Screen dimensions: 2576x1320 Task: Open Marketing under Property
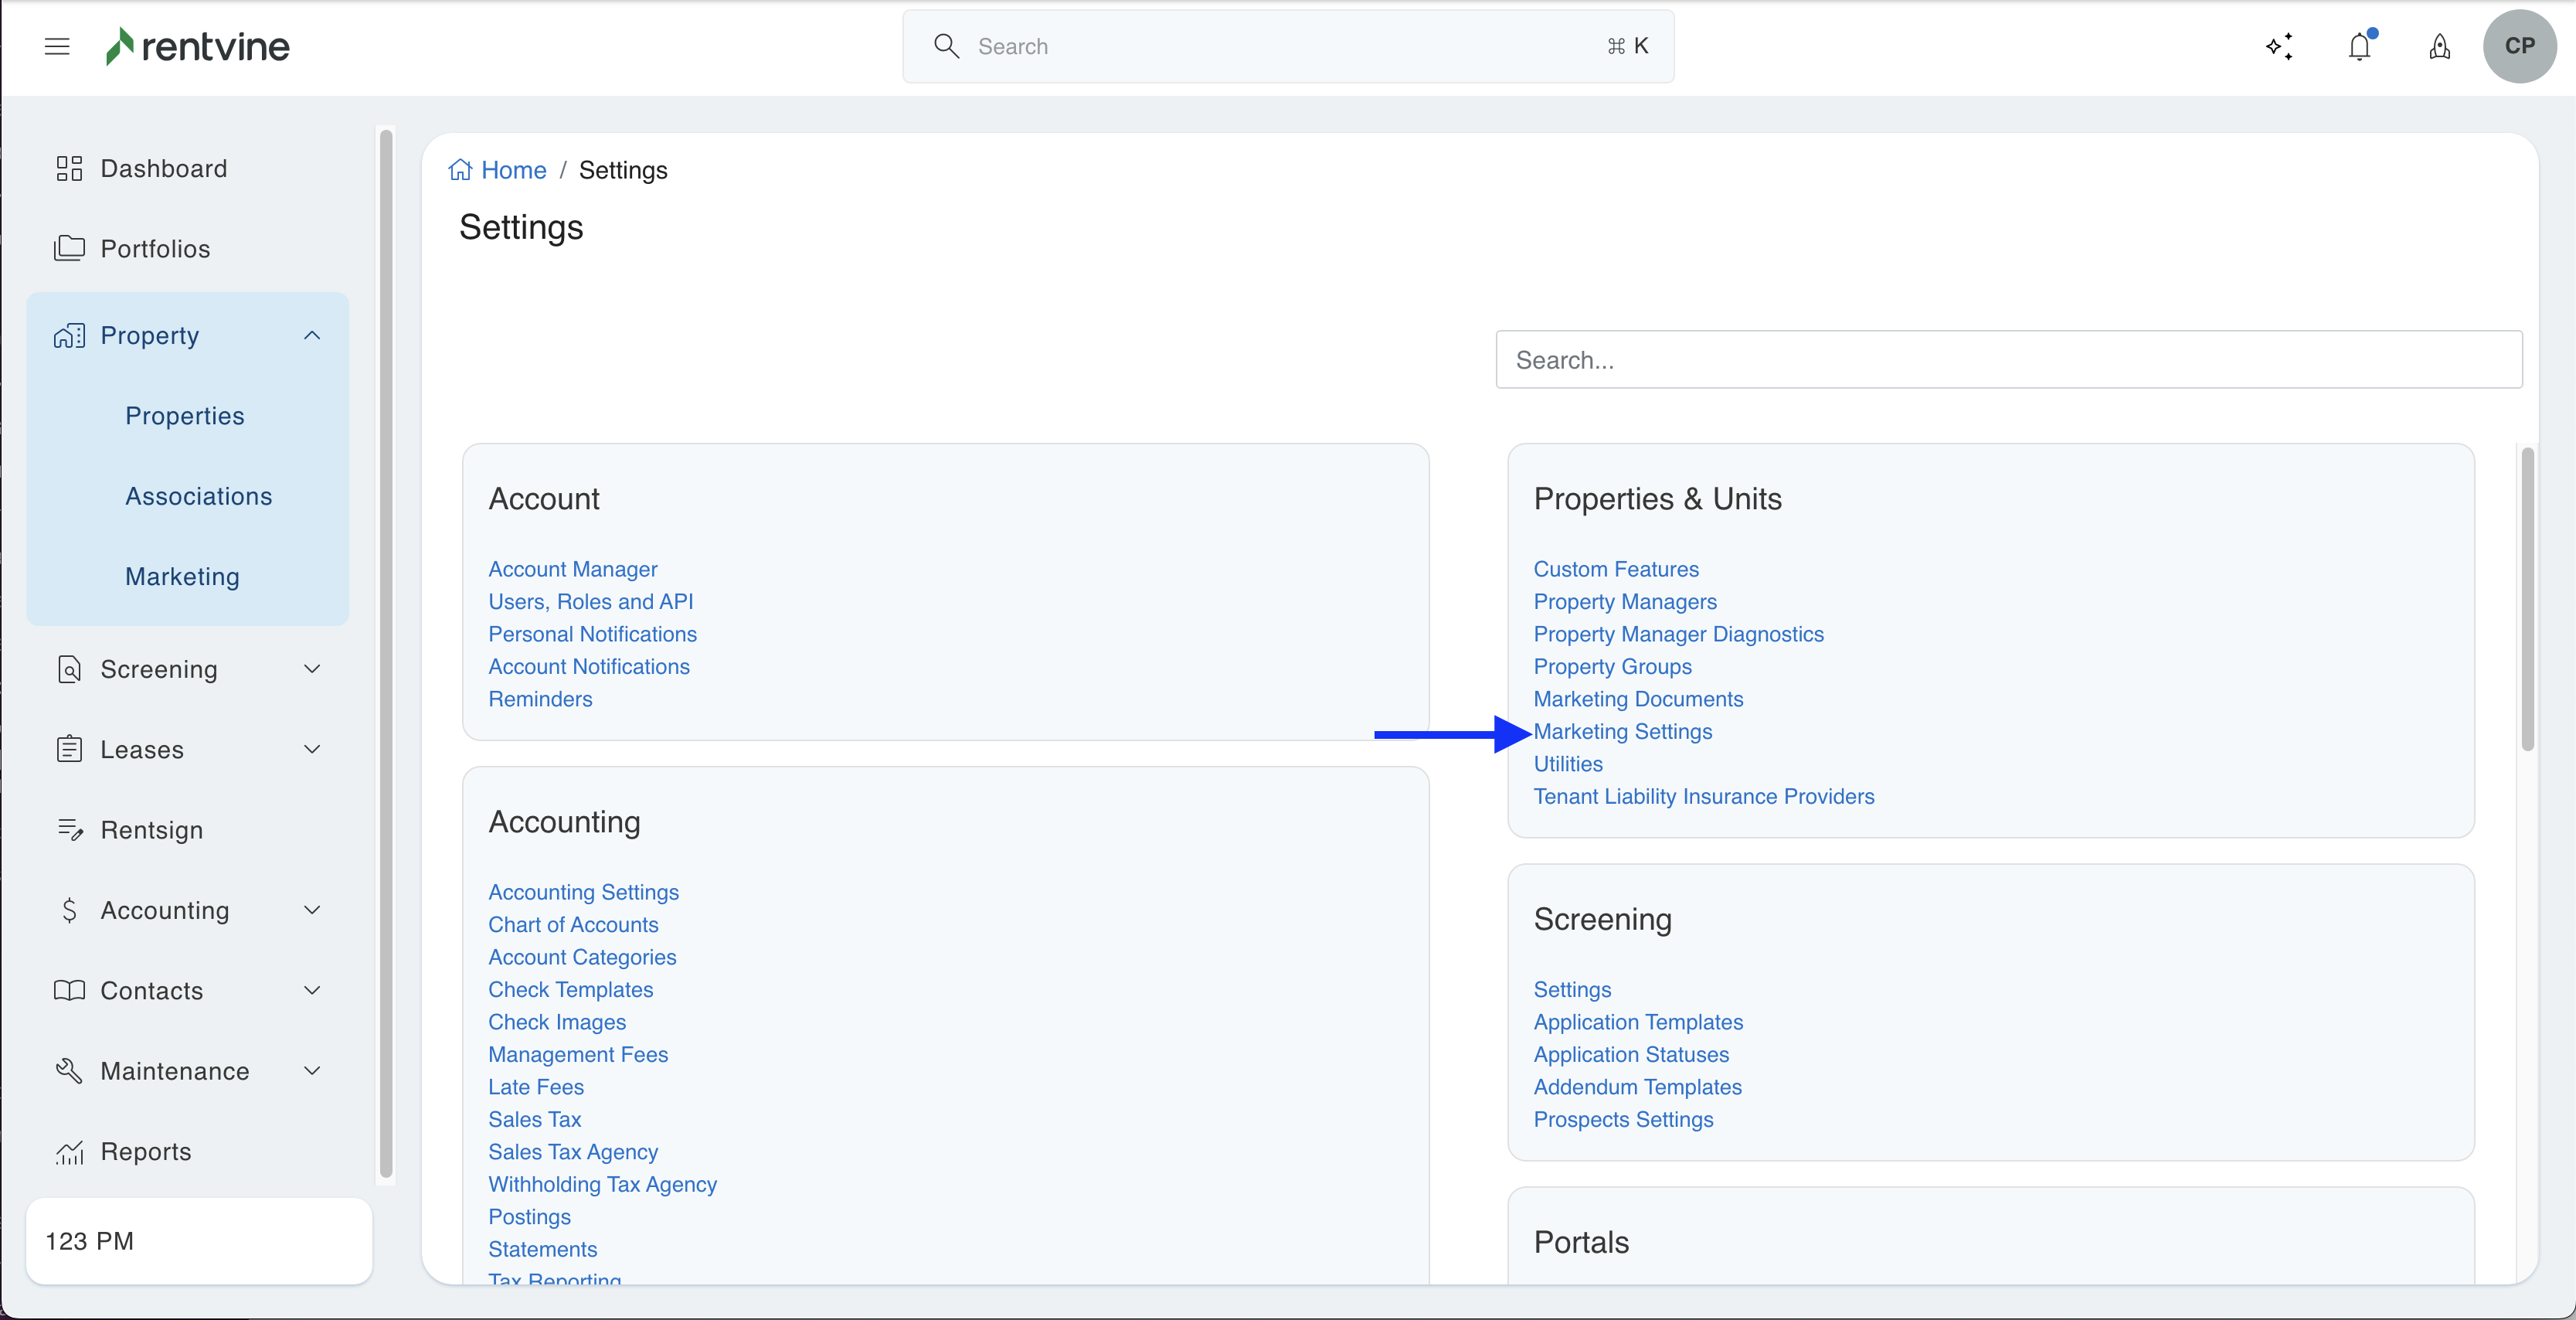[x=182, y=577]
